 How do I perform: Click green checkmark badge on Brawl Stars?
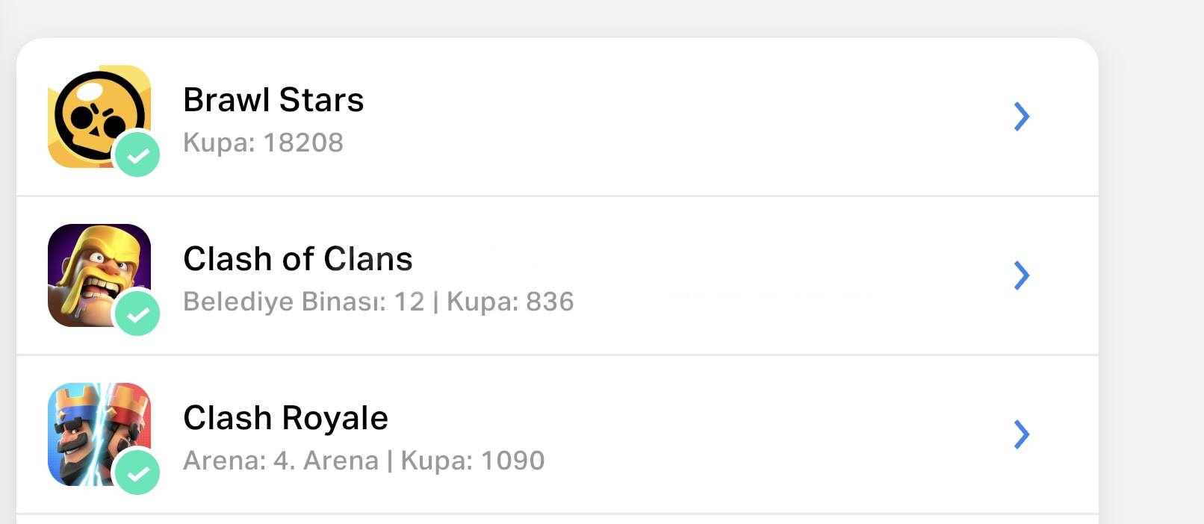coord(137,155)
